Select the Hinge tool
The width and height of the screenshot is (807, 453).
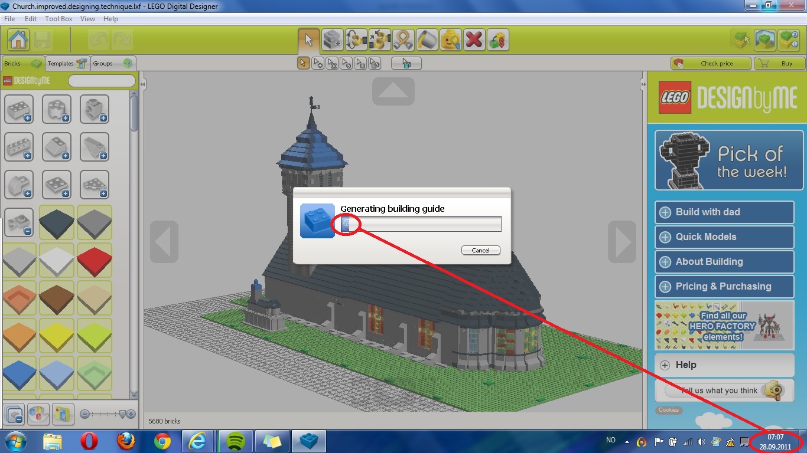pyautogui.click(x=356, y=40)
